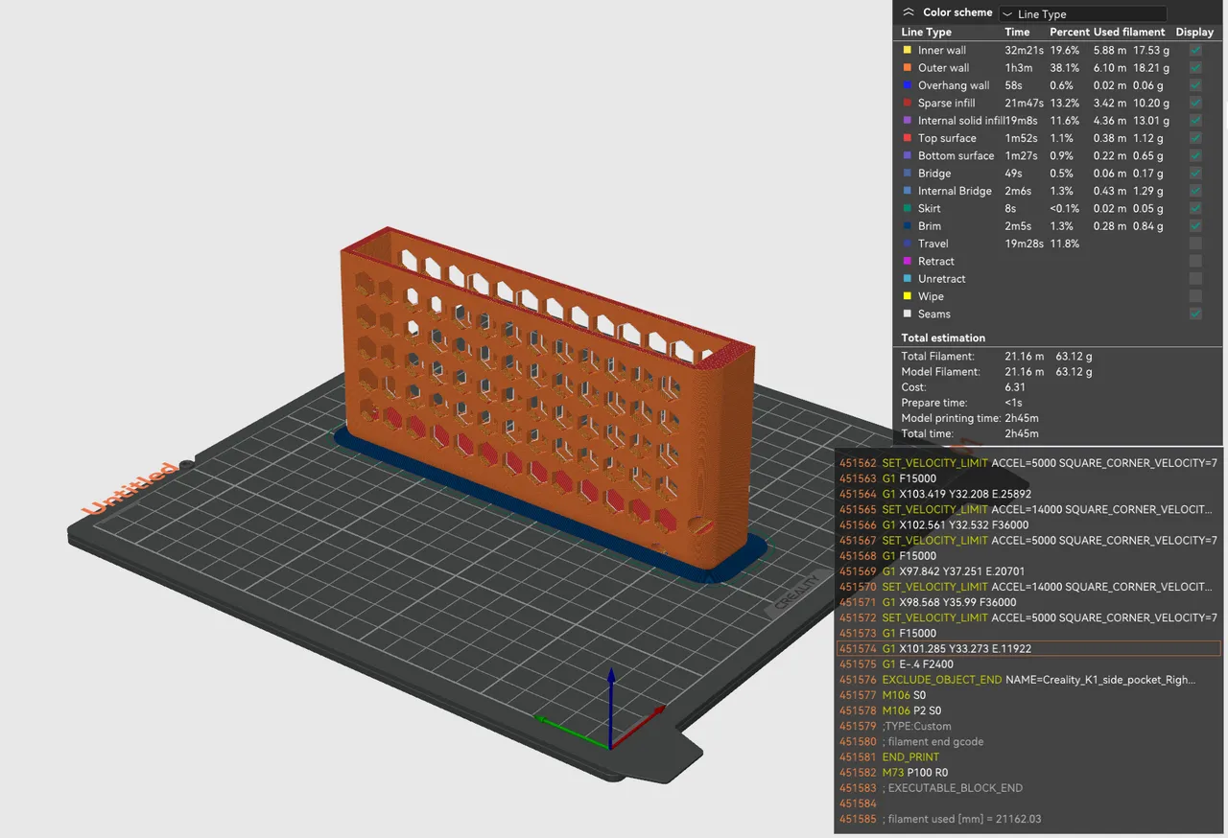Disable the Outer wall Display checkbox
Image resolution: width=1228 pixels, height=838 pixels.
pyautogui.click(x=1195, y=67)
